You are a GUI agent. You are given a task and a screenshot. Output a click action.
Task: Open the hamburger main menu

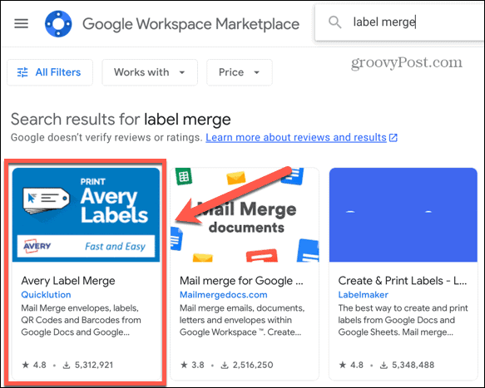coord(22,23)
